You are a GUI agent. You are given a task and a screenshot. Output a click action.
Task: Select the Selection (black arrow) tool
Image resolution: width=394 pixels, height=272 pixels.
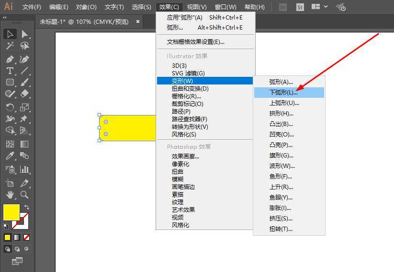[10, 34]
